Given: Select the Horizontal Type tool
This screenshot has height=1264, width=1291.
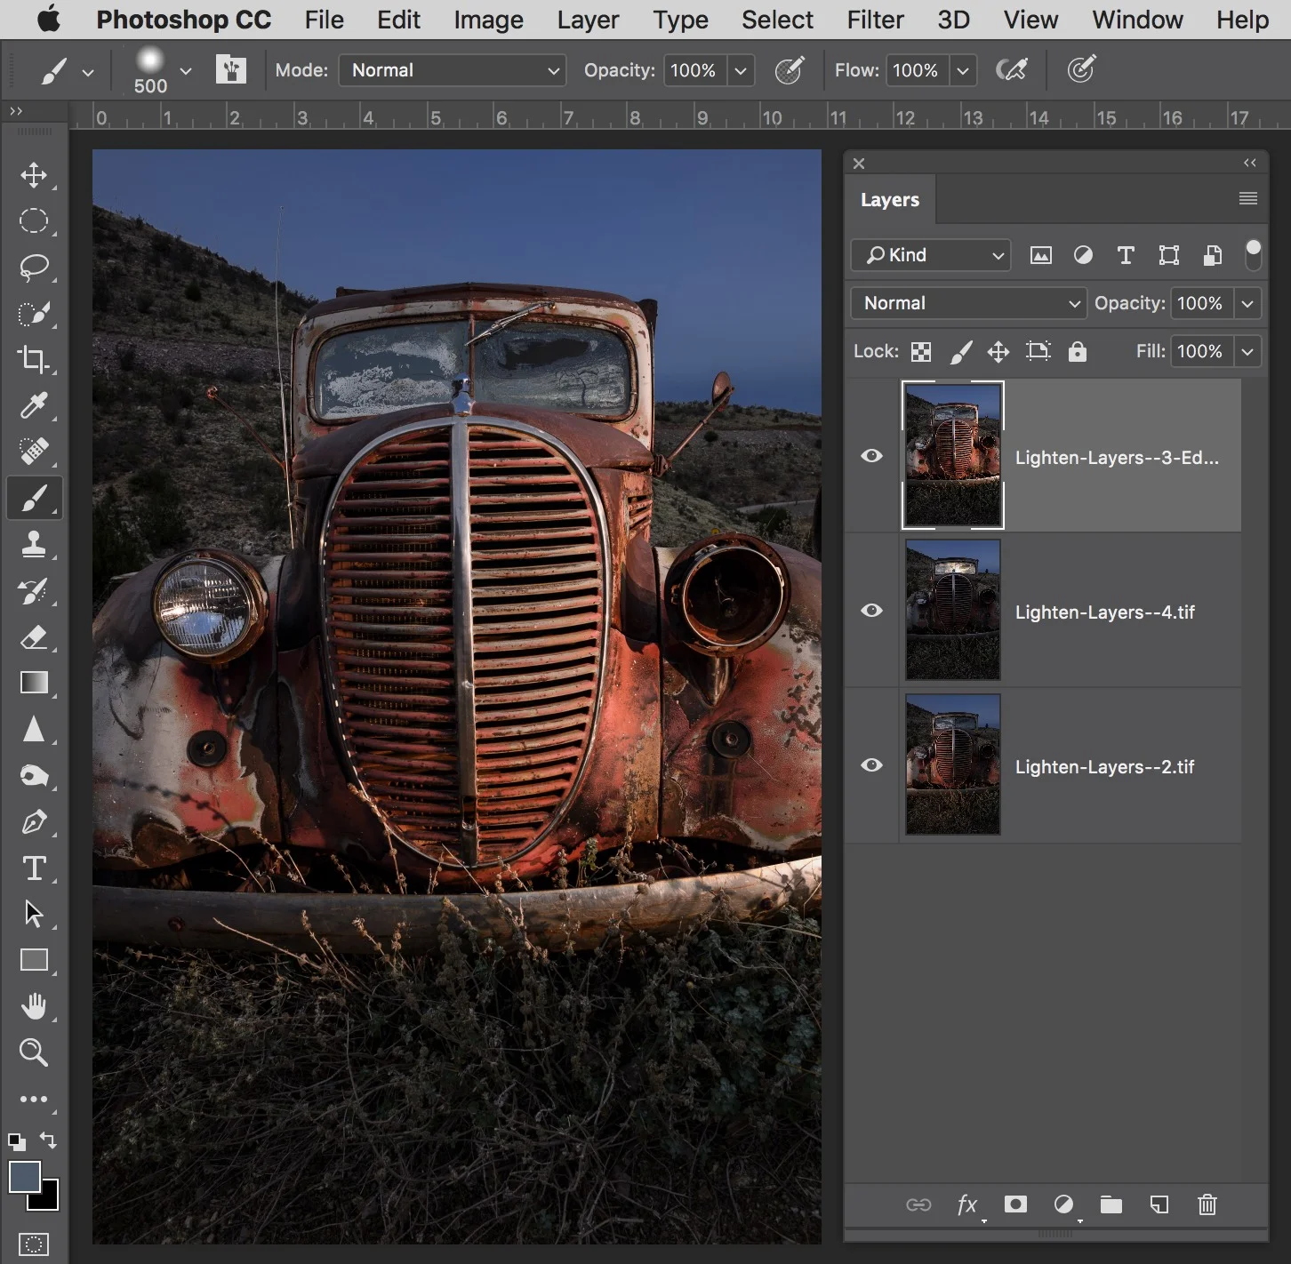Looking at the screenshot, I should click(34, 868).
